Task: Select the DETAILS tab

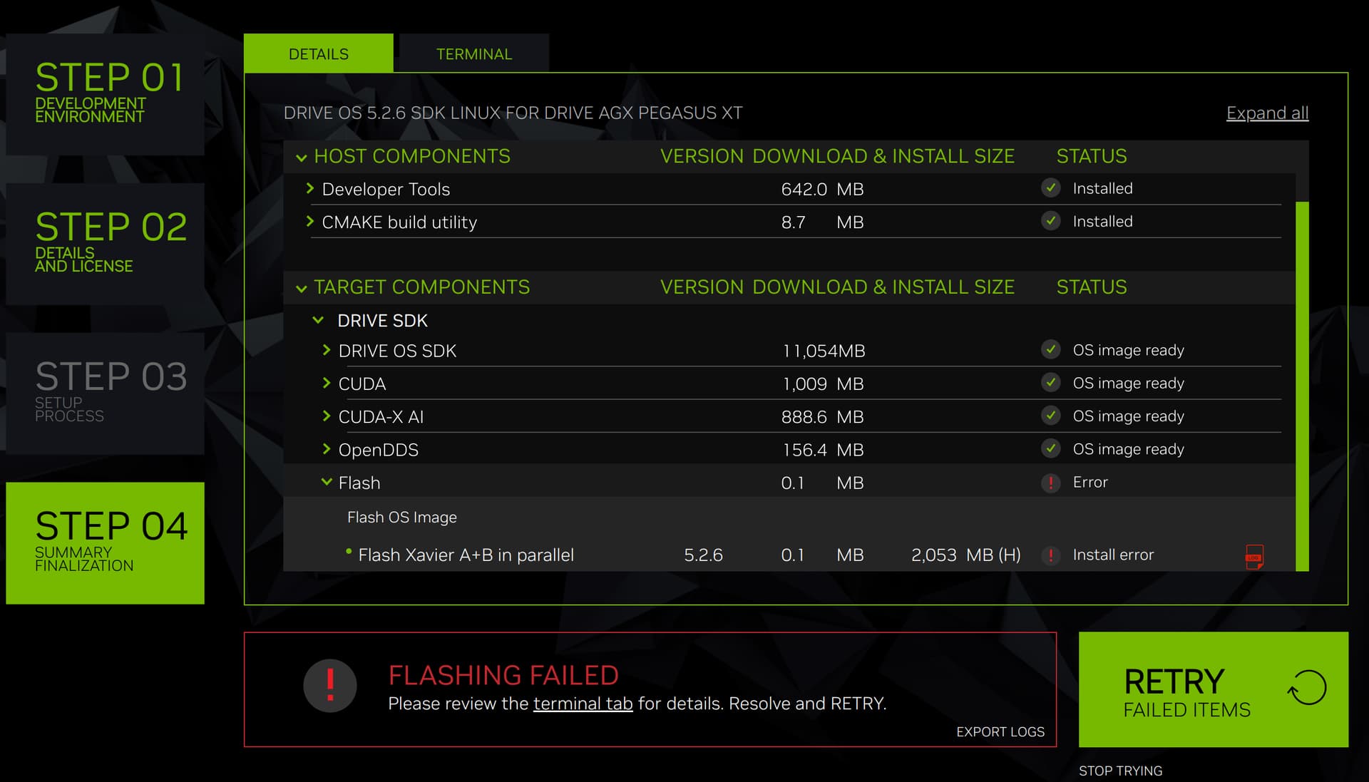Action: [x=319, y=53]
